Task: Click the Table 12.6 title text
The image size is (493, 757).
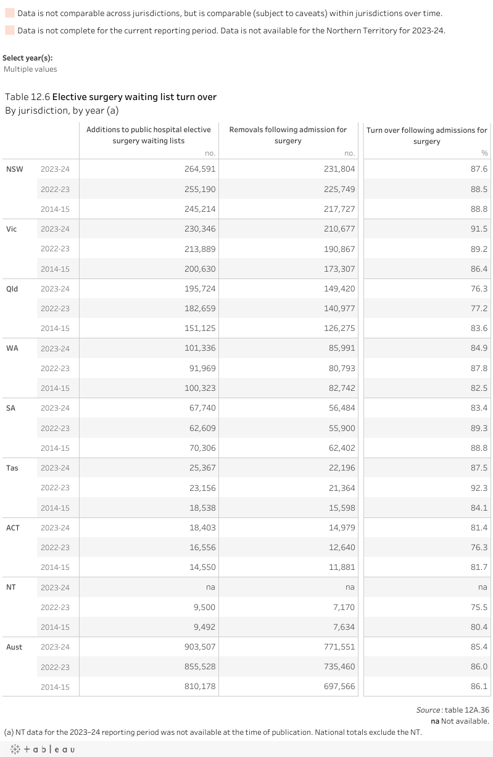Action: pyautogui.click(x=110, y=97)
